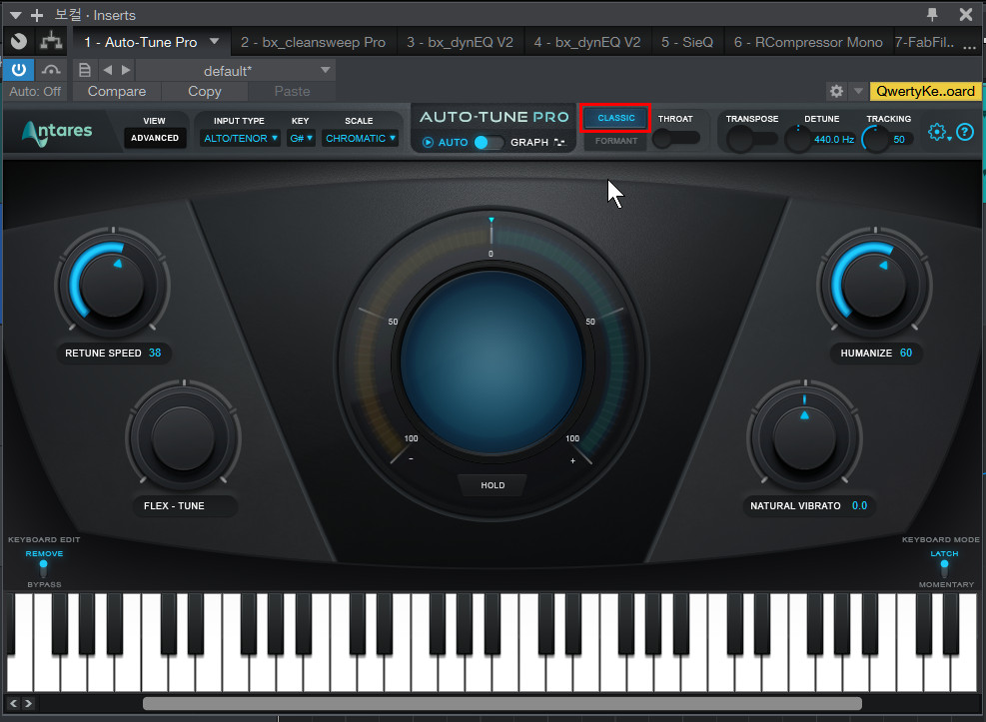The image size is (986, 722).
Task: Toggle the ADVANCED view button
Action: click(x=155, y=138)
